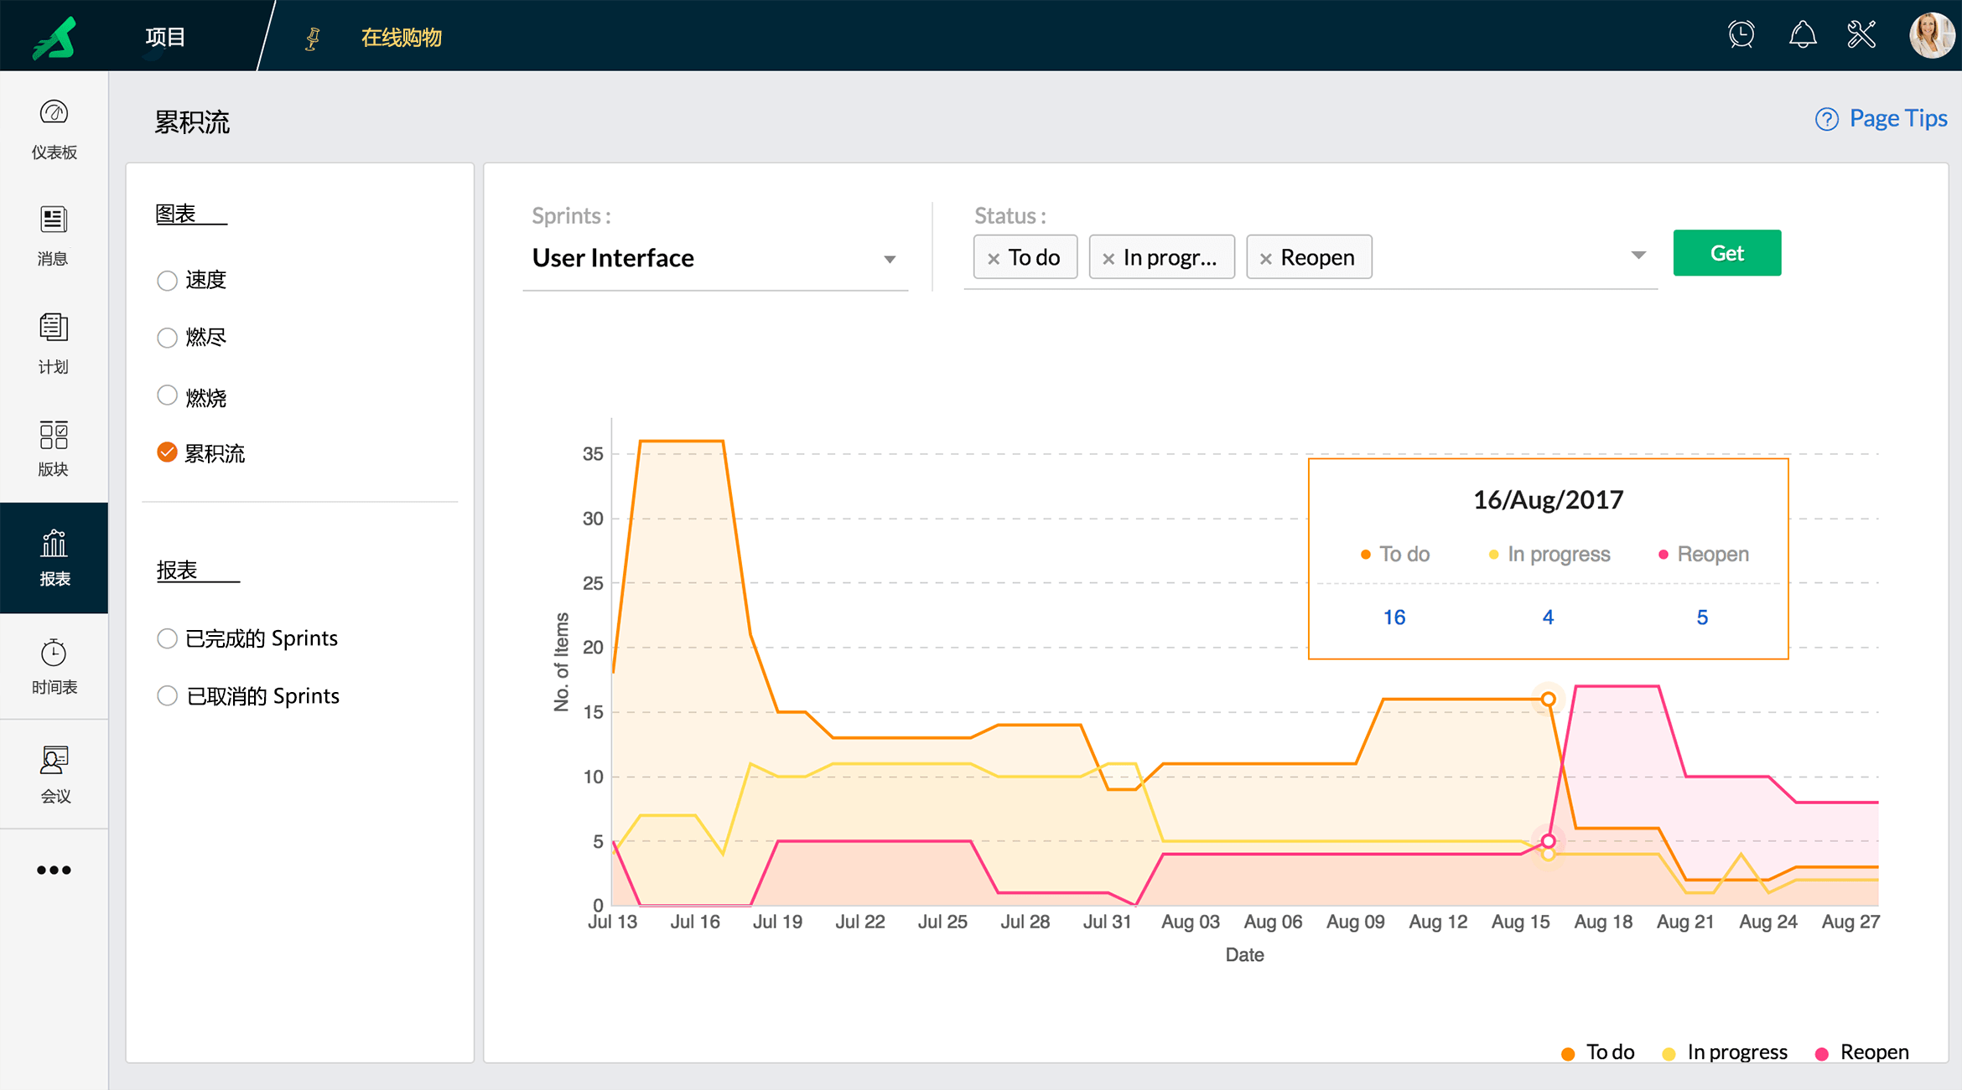Screen dimensions: 1962x1090
Task: Choose the 已完成的 Sprints report option
Action: 167,638
